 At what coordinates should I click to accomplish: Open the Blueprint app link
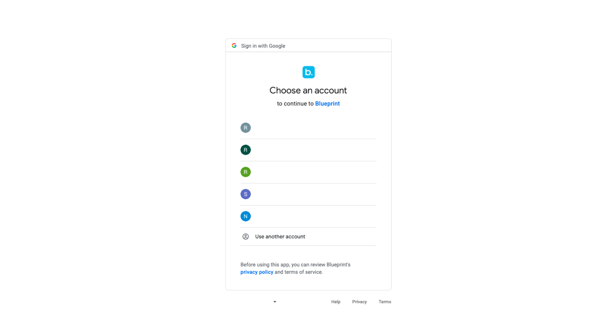tap(327, 104)
